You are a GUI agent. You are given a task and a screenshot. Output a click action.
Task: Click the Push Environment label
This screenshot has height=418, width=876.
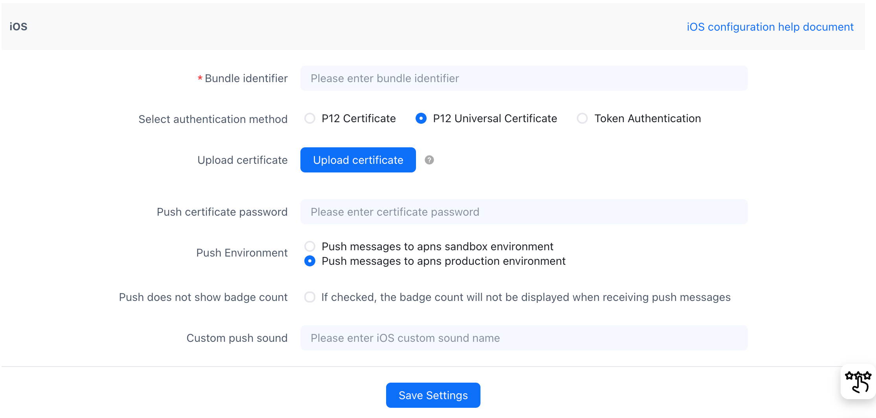(242, 253)
